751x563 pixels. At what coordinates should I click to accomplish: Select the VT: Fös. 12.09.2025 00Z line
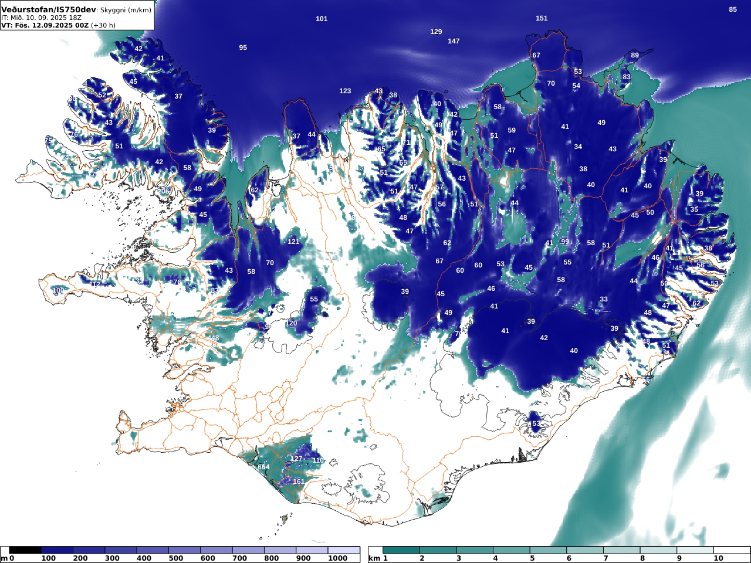45,26
